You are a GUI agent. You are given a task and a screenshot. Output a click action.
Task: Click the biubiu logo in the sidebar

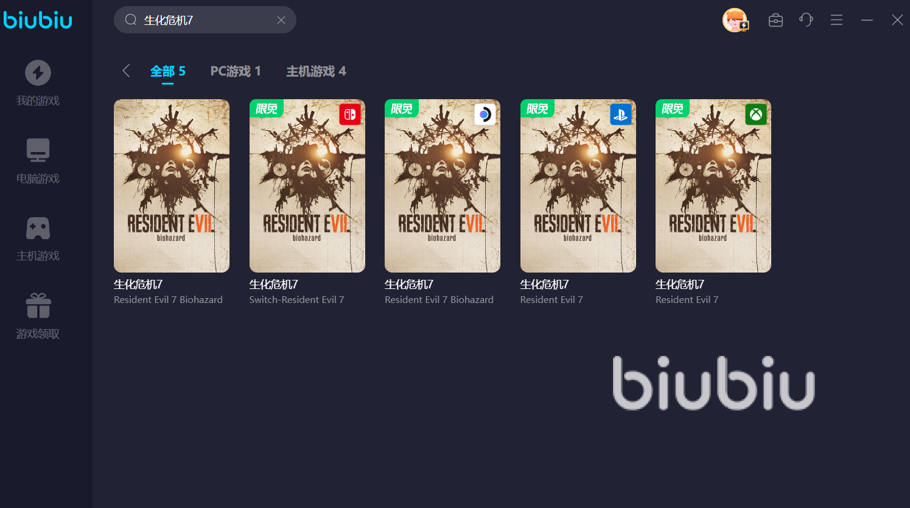(x=38, y=19)
